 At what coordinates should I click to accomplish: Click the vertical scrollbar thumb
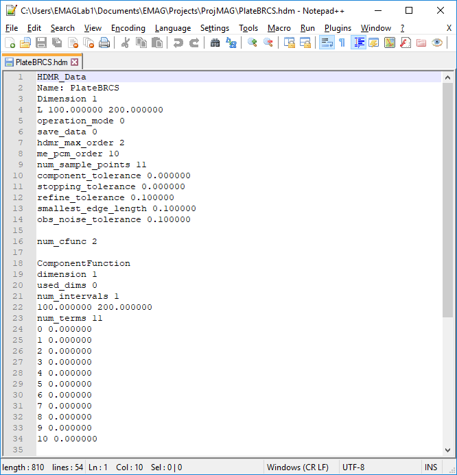point(447,200)
